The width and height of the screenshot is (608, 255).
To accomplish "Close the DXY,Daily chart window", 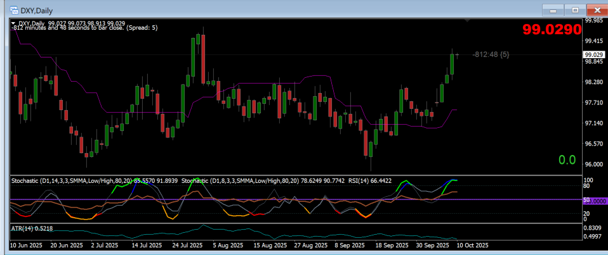I will [x=596, y=9].
